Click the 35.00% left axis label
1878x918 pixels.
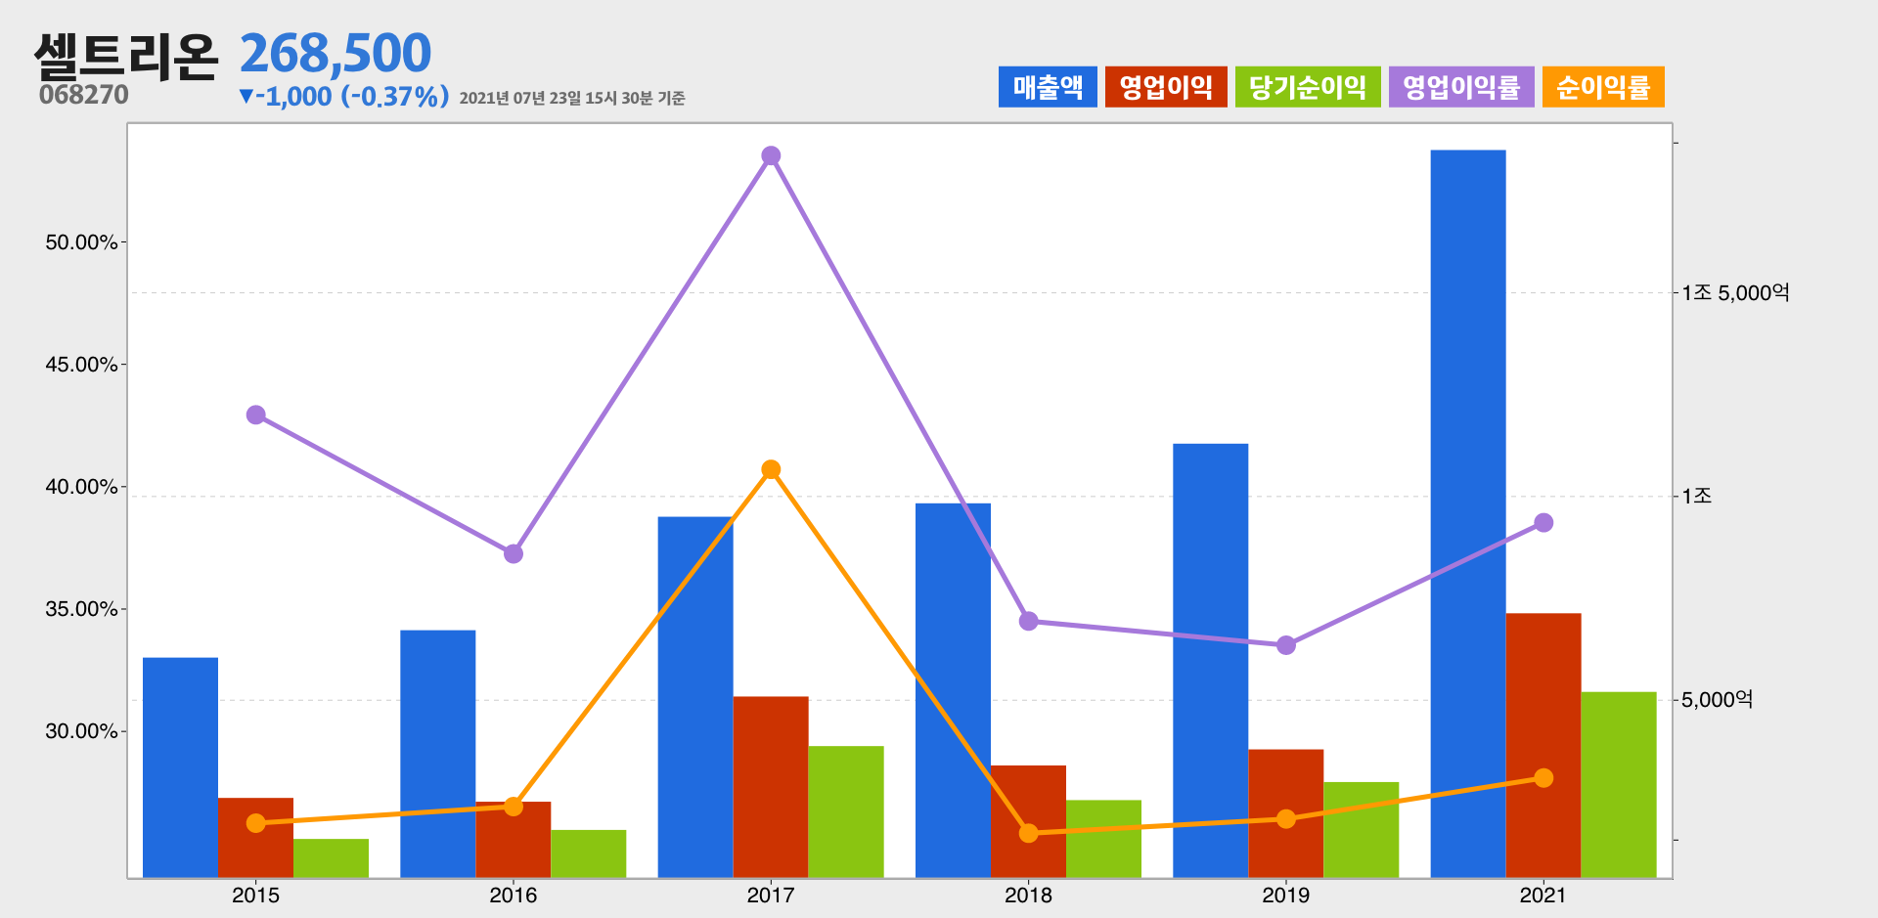[x=81, y=609]
